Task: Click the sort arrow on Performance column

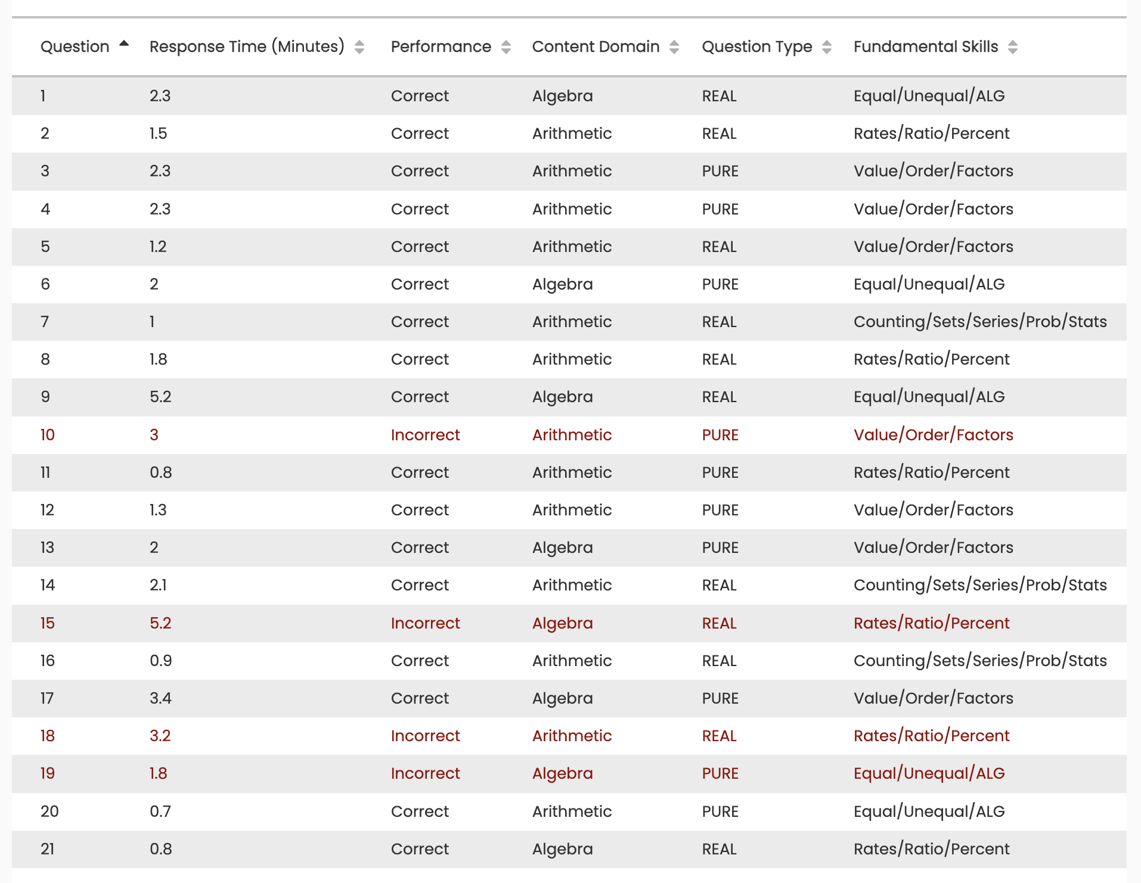Action: (506, 46)
